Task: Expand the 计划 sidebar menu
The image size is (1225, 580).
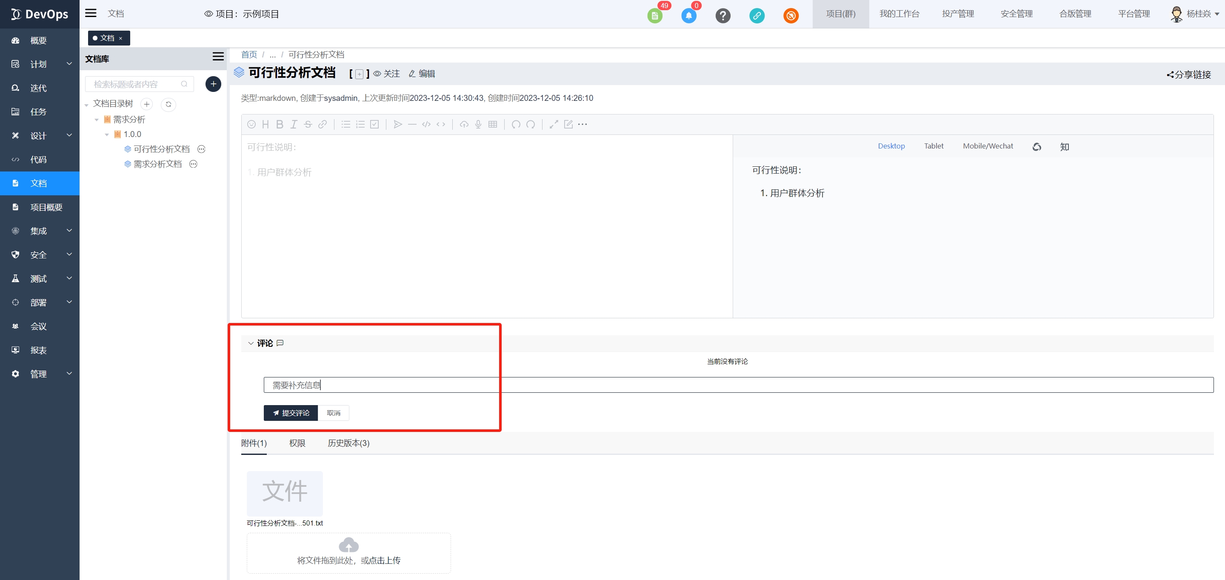Action: pyautogui.click(x=40, y=64)
